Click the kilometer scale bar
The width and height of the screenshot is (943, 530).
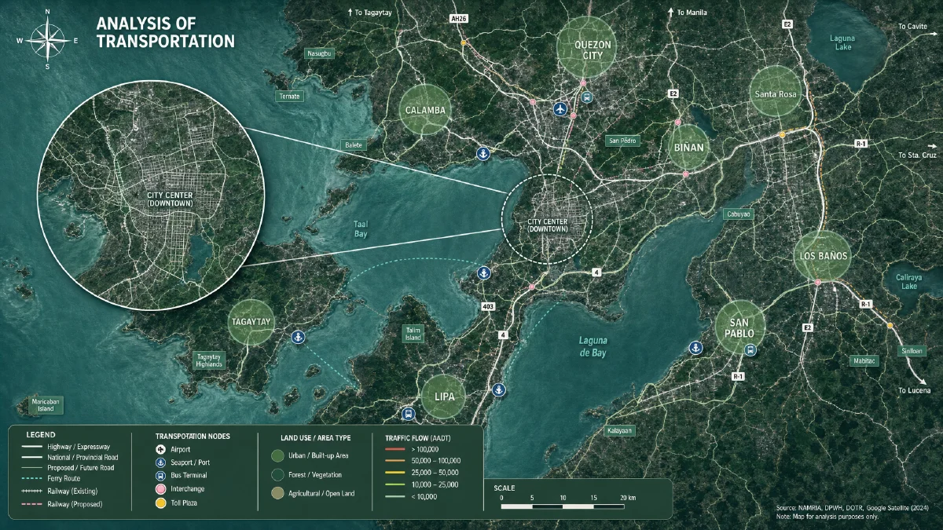tap(564, 506)
